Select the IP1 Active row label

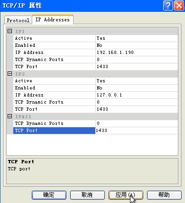(54, 38)
